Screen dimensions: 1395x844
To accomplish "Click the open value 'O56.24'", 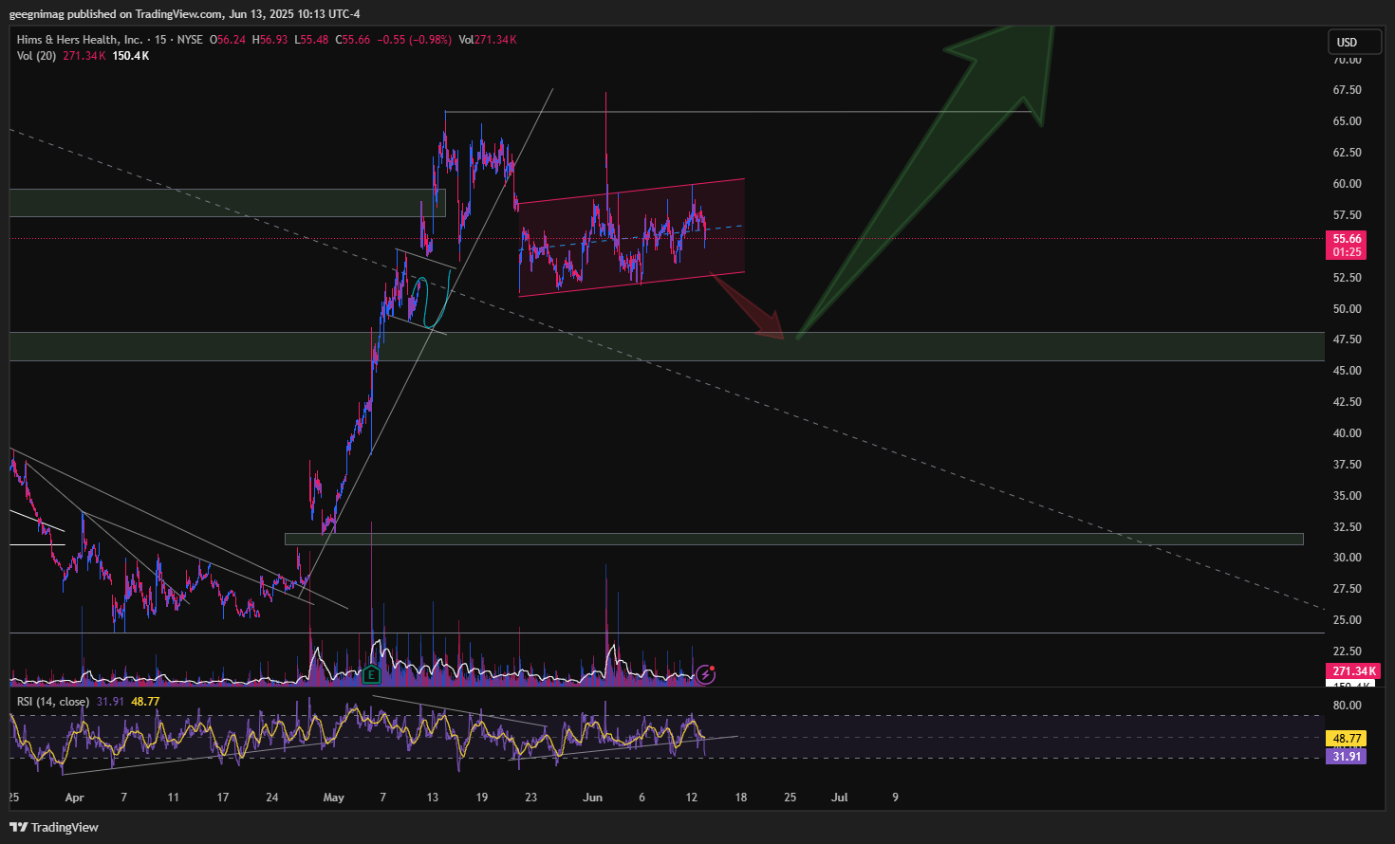I will [x=228, y=40].
